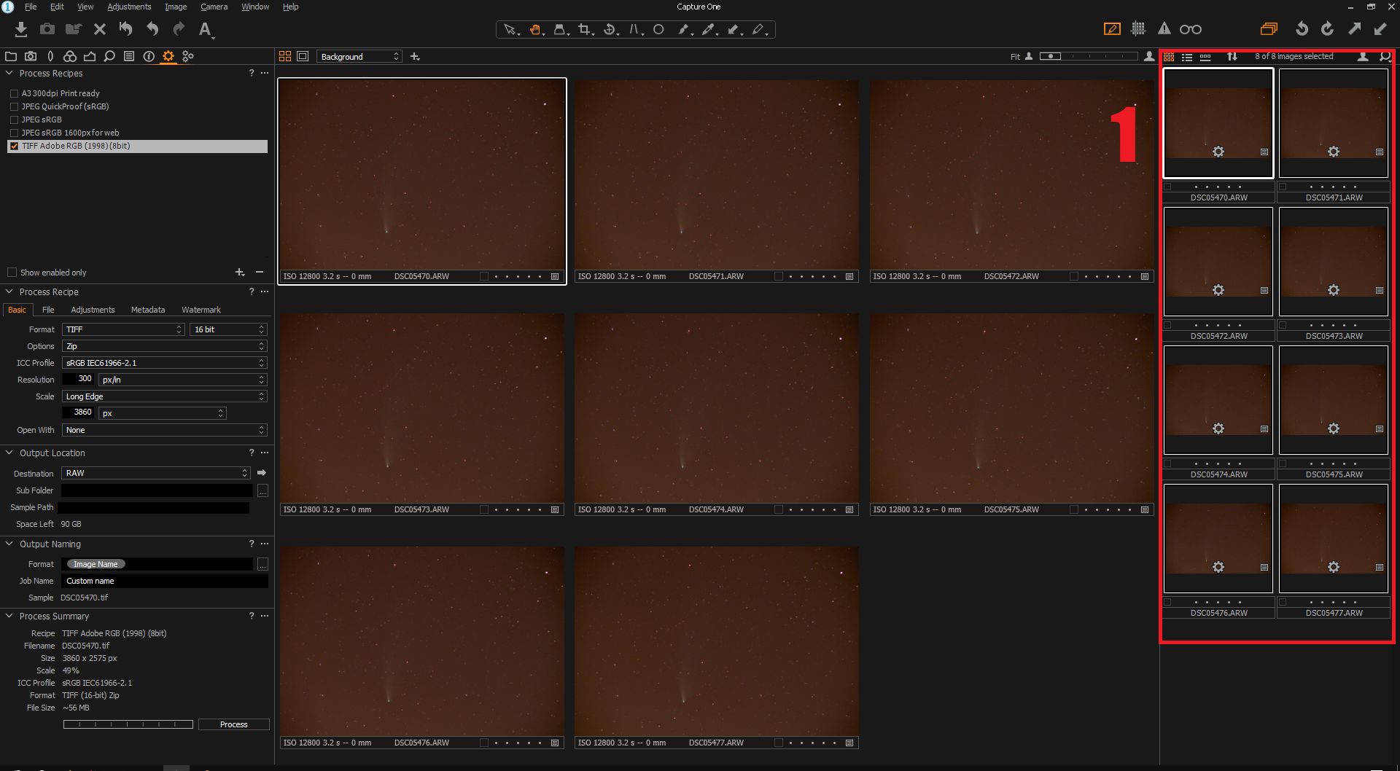
Task: Open the Adjustments menu
Action: [129, 7]
